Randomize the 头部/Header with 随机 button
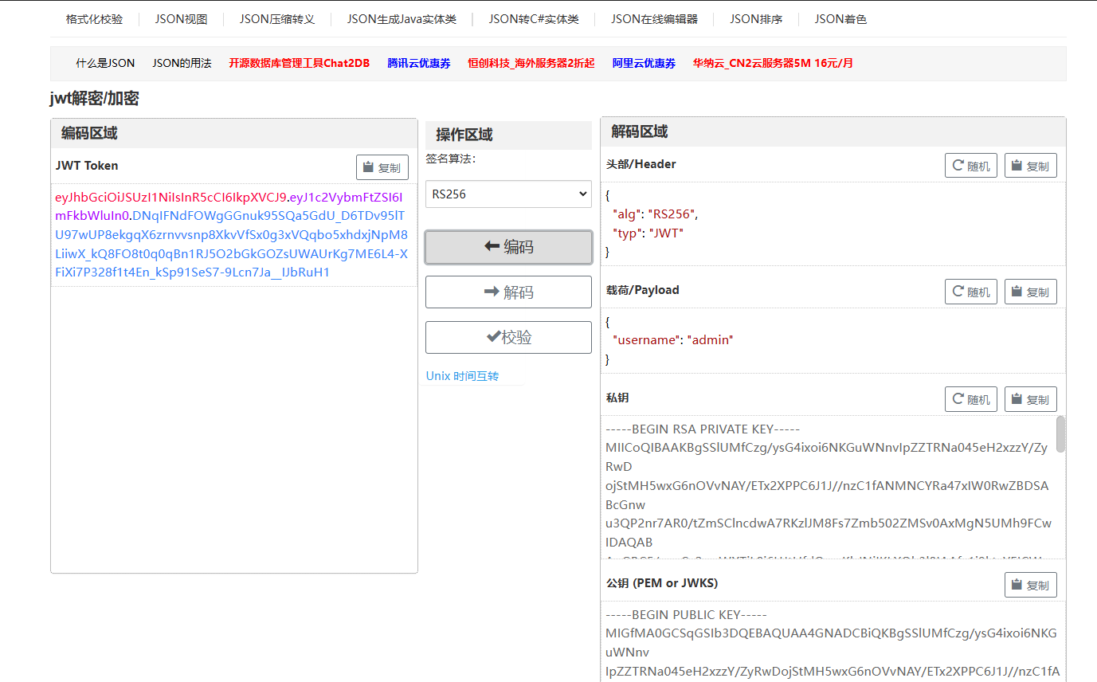 pyautogui.click(x=970, y=166)
